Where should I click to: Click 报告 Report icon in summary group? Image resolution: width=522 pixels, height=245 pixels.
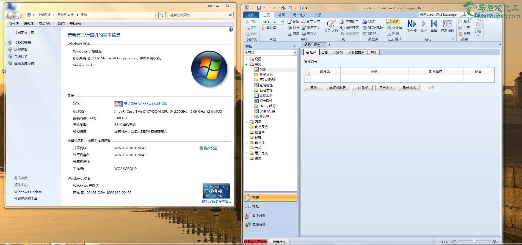click(x=464, y=34)
